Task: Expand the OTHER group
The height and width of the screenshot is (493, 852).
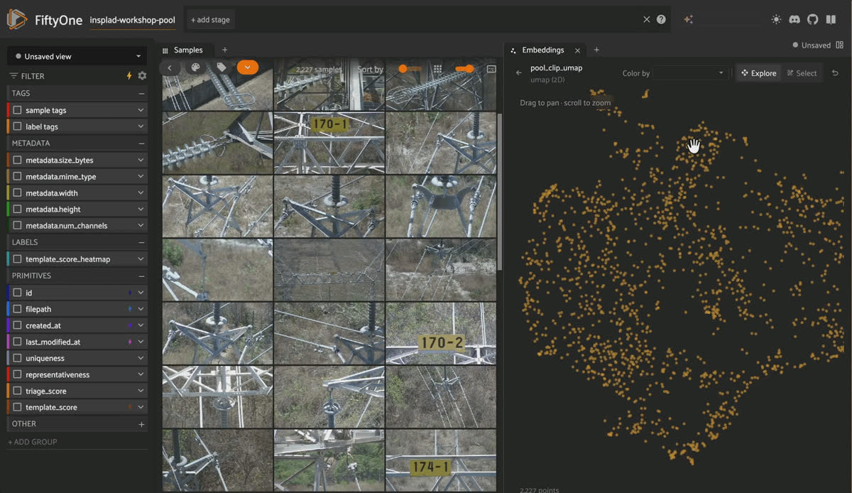Action: click(x=141, y=424)
